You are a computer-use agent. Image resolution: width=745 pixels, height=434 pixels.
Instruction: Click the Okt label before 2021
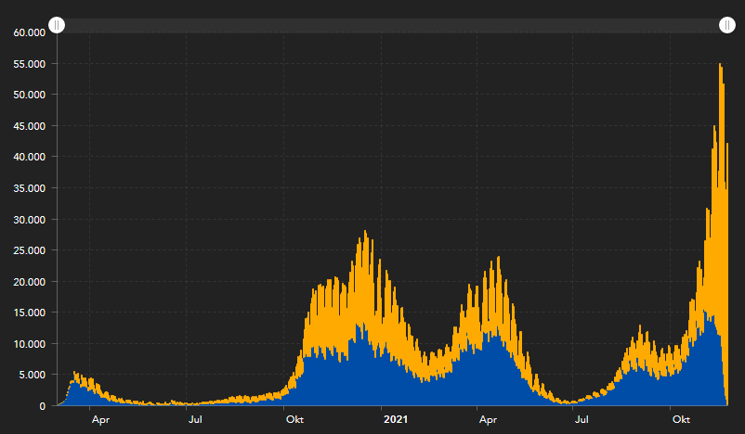click(294, 419)
